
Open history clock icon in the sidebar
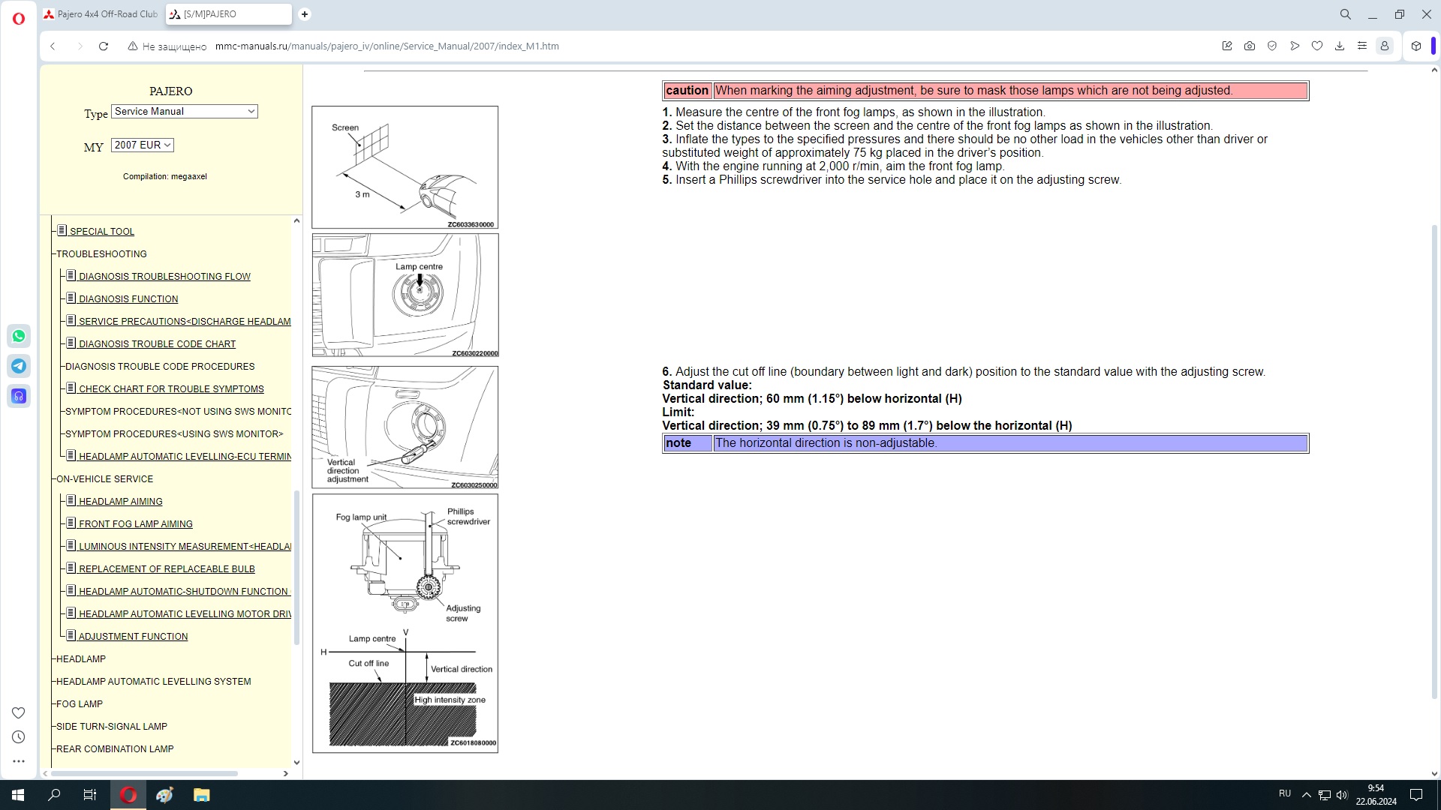pos(19,737)
